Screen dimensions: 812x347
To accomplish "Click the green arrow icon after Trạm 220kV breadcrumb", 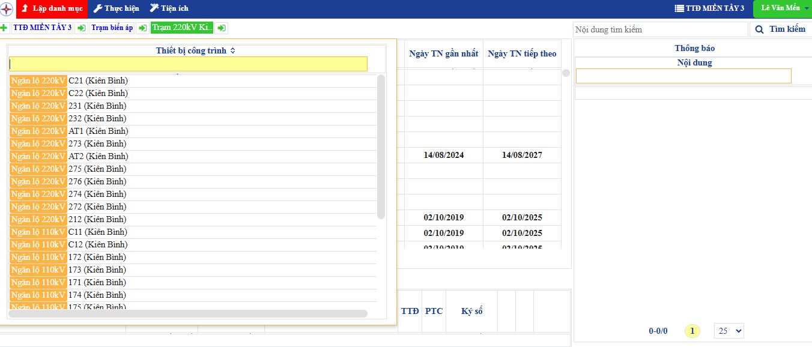I will pyautogui.click(x=221, y=28).
